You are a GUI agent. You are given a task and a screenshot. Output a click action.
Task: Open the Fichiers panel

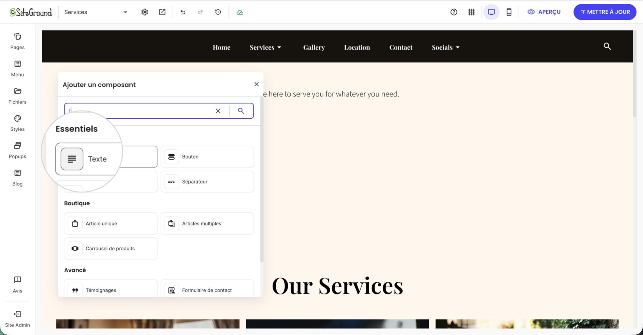[x=18, y=96]
